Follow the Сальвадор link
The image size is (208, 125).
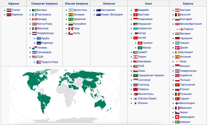[44, 52]
